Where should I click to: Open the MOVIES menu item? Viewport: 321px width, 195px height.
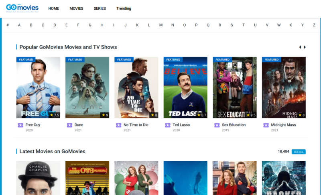(76, 8)
